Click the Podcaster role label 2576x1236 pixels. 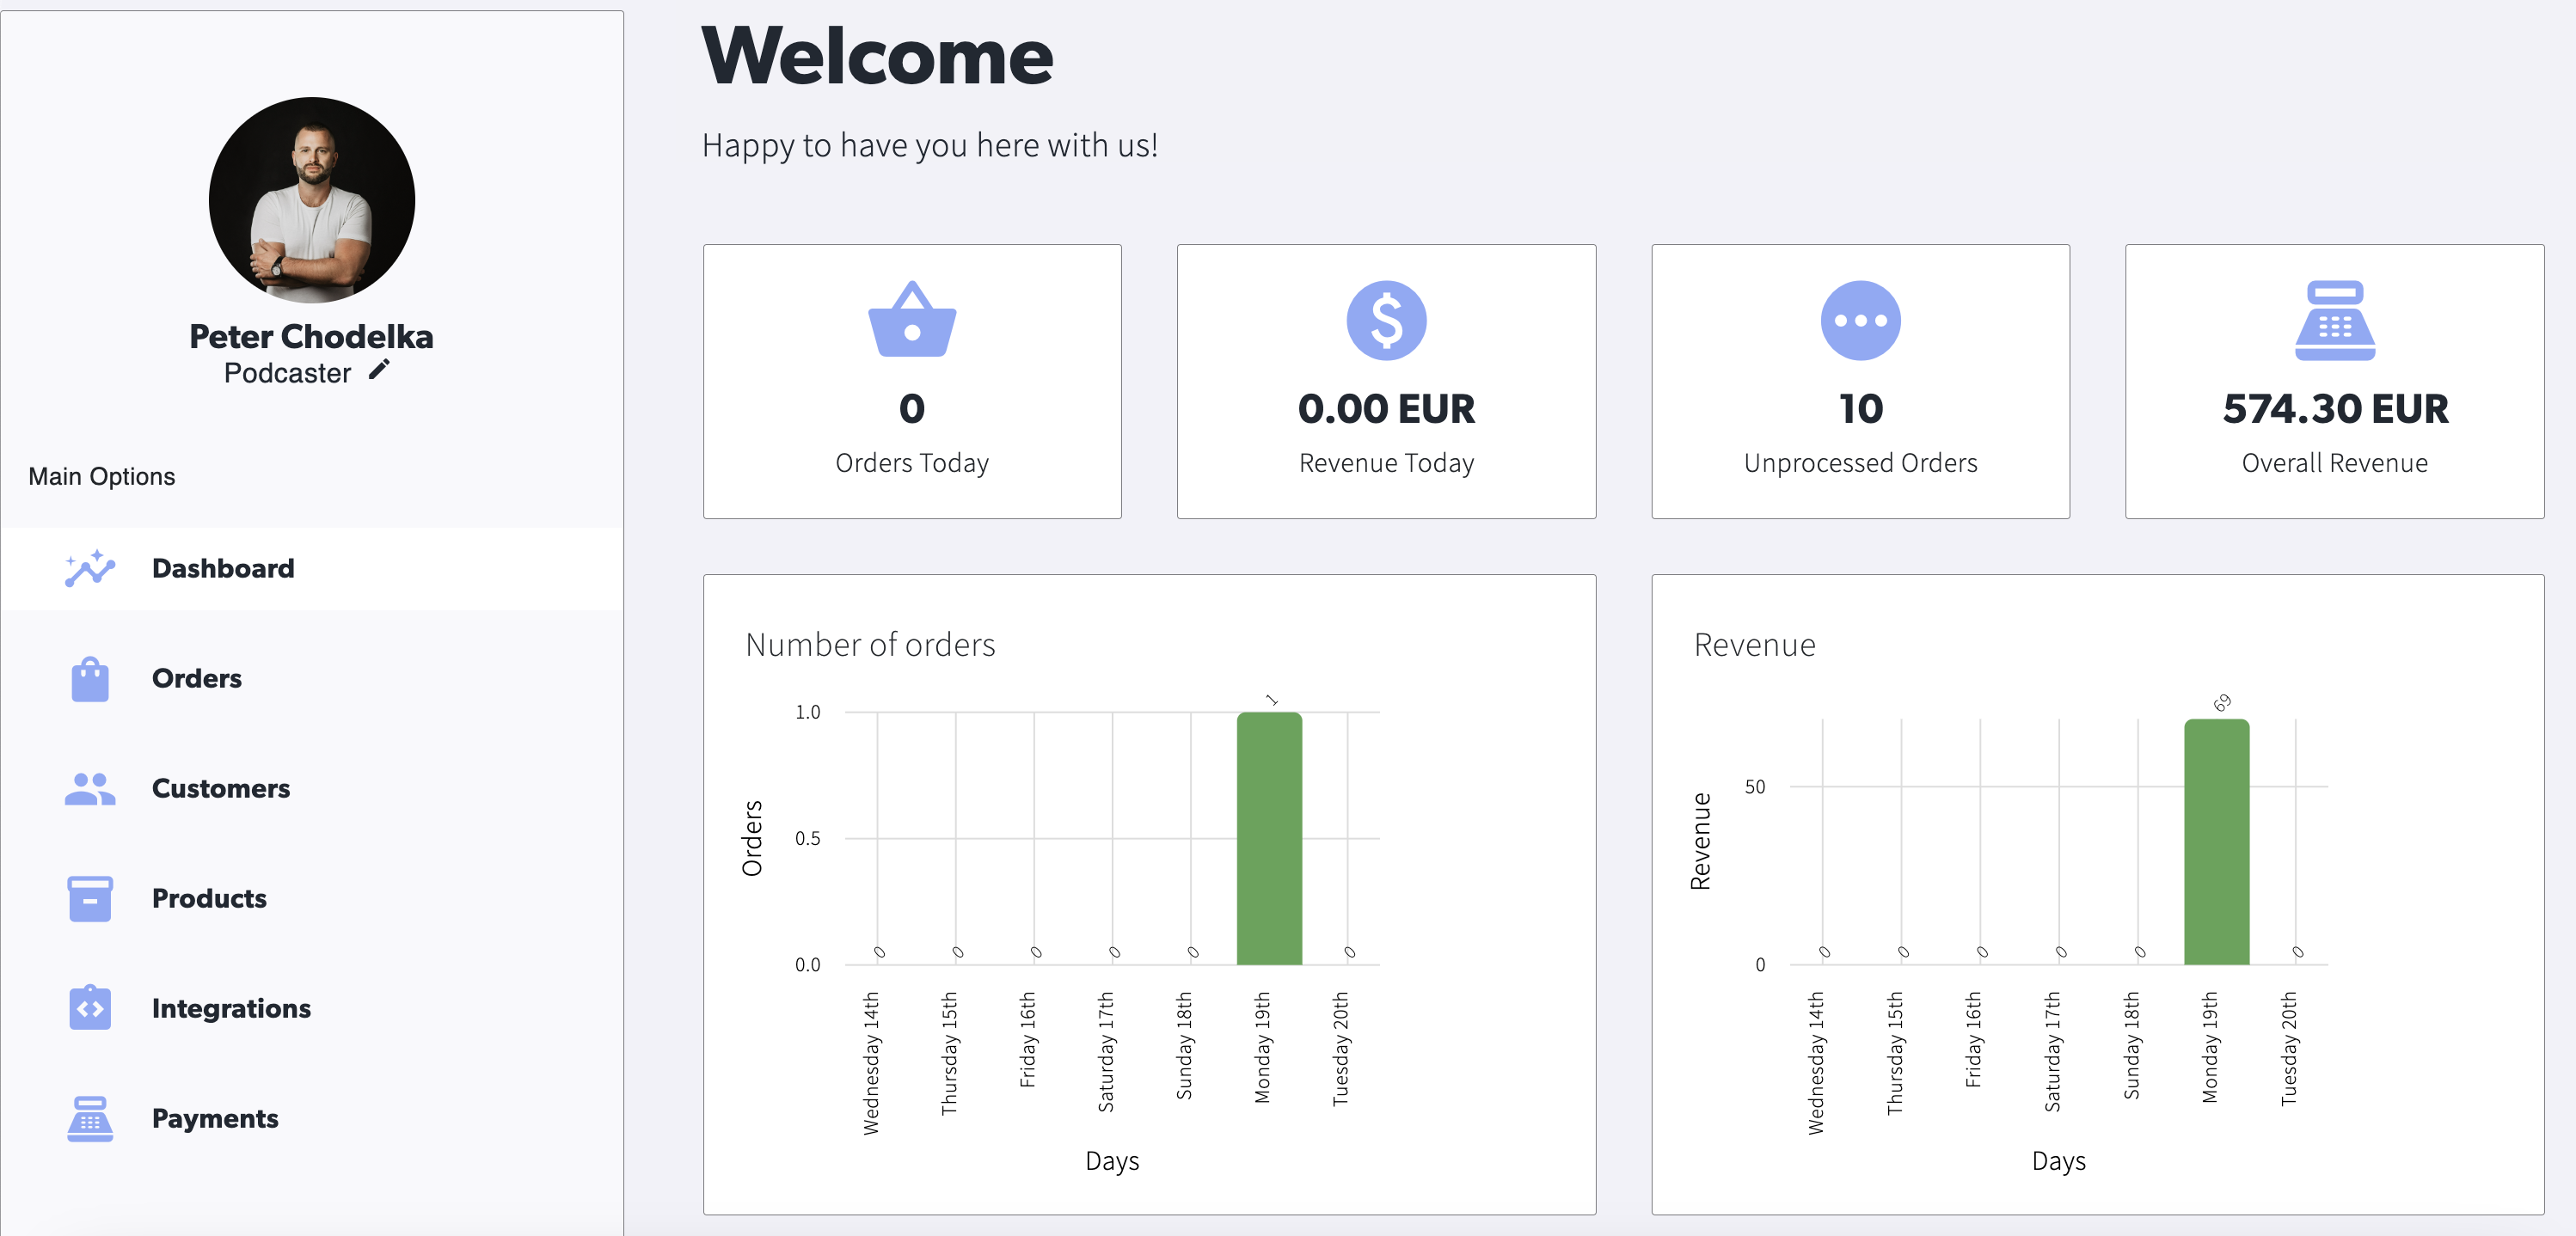[287, 373]
